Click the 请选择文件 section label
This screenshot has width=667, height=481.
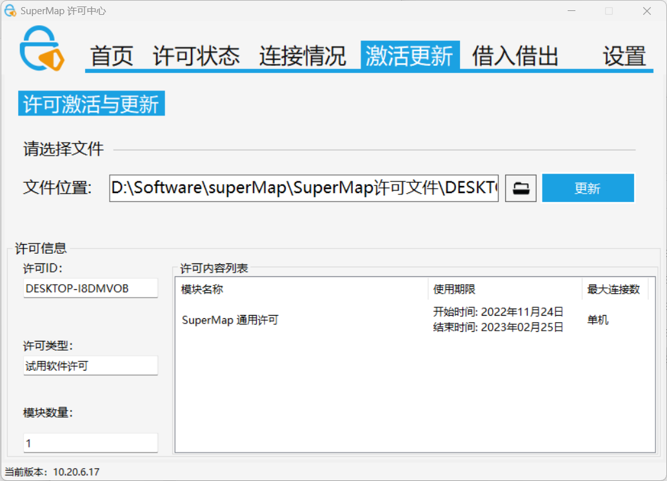tap(63, 149)
